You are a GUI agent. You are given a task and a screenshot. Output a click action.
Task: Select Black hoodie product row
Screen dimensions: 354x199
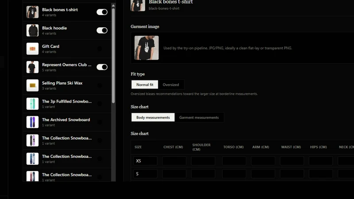click(x=67, y=30)
